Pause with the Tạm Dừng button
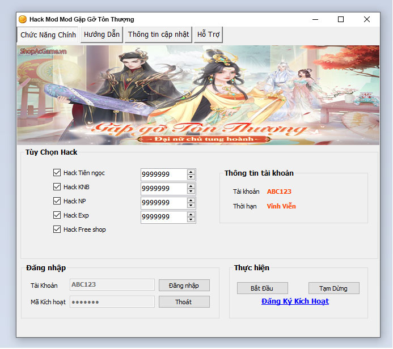This screenshot has height=349, width=393. click(x=334, y=288)
